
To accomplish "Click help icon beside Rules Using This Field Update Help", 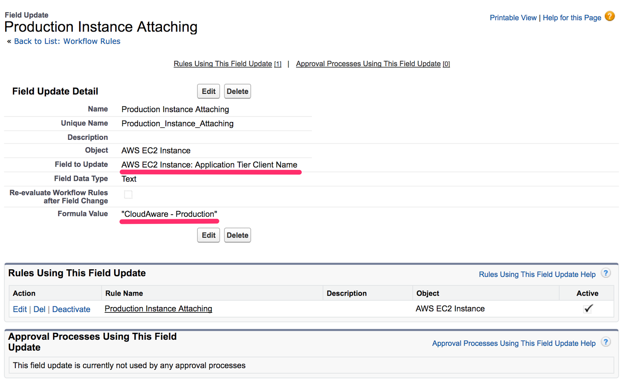I will pyautogui.click(x=605, y=273).
